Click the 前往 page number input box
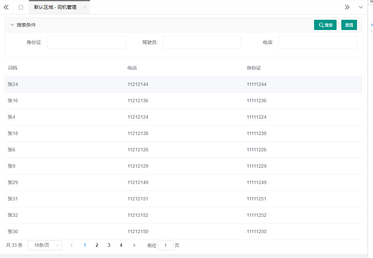Image resolution: width=373 pixels, height=258 pixels. click(165, 245)
